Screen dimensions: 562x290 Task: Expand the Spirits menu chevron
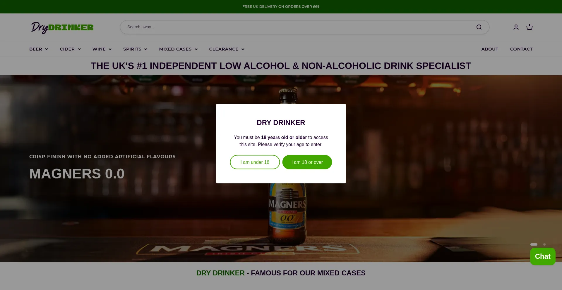click(146, 49)
